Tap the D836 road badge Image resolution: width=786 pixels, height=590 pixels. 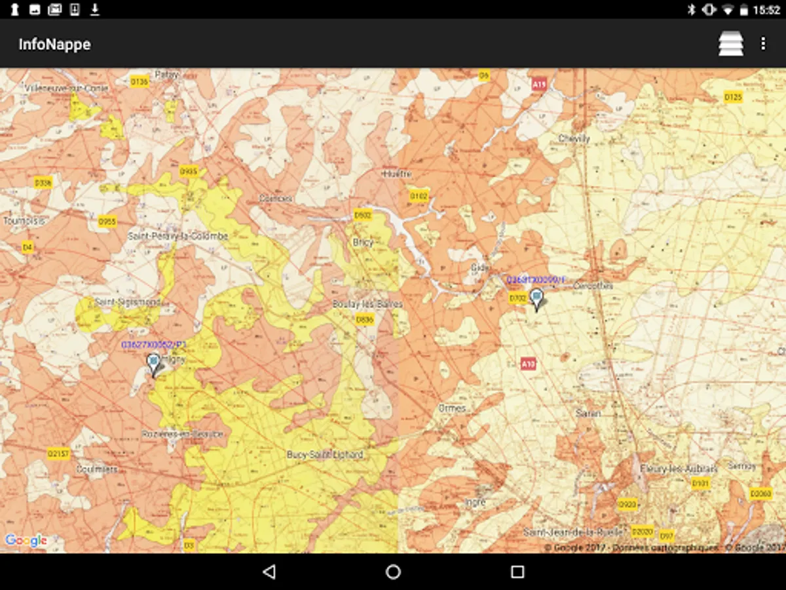(x=365, y=319)
